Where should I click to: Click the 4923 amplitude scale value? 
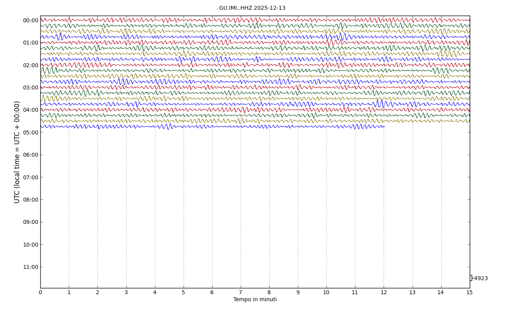[481, 279]
